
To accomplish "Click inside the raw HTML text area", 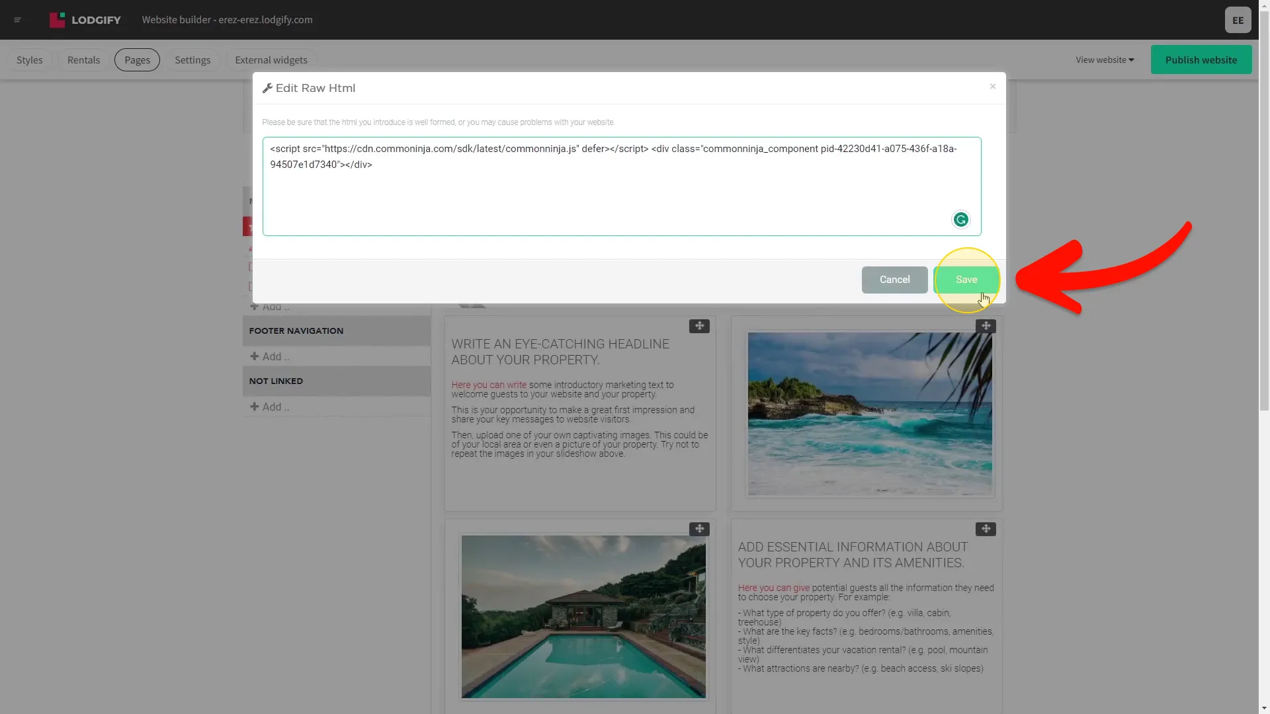I will (621, 186).
